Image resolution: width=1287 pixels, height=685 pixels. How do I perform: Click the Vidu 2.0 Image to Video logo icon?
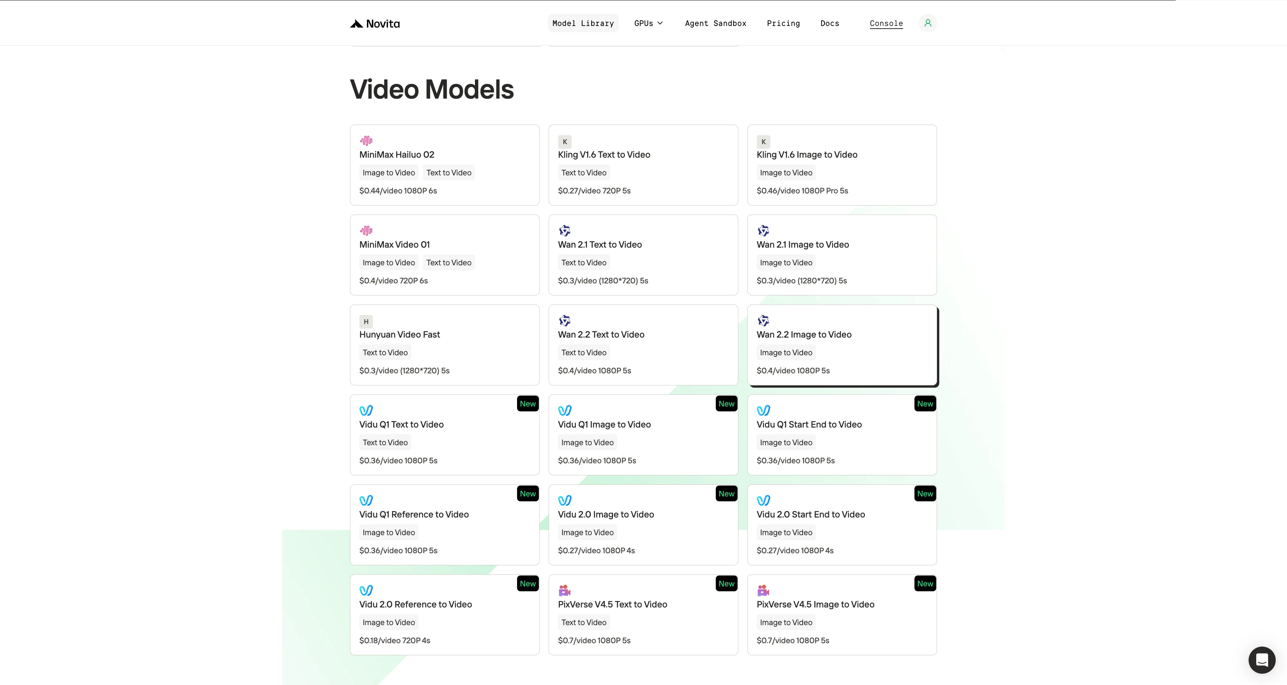(x=564, y=501)
